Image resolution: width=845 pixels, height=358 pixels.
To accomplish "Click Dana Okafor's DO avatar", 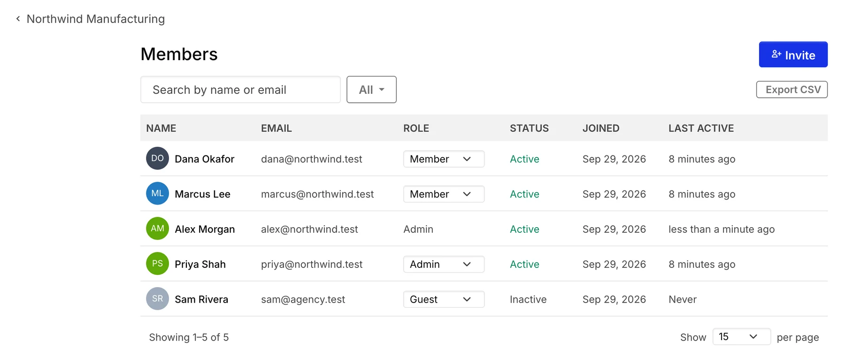I will pyautogui.click(x=157, y=159).
